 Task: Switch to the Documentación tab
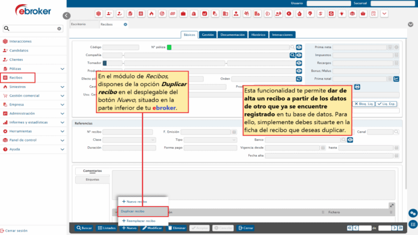pyautogui.click(x=233, y=35)
